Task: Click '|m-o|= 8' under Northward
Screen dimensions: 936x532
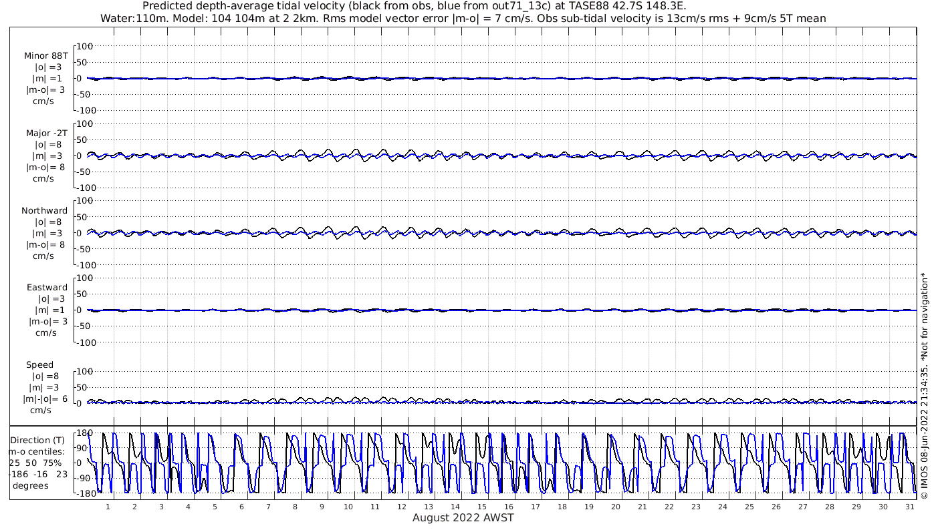Action: click(45, 244)
